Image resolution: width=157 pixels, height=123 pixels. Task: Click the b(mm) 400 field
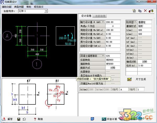click(145, 30)
